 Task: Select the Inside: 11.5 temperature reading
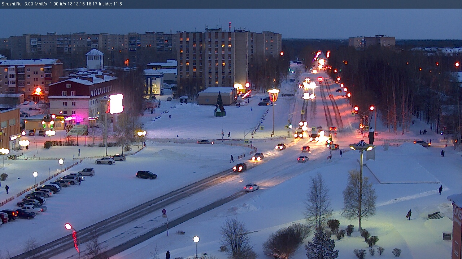(110, 4)
